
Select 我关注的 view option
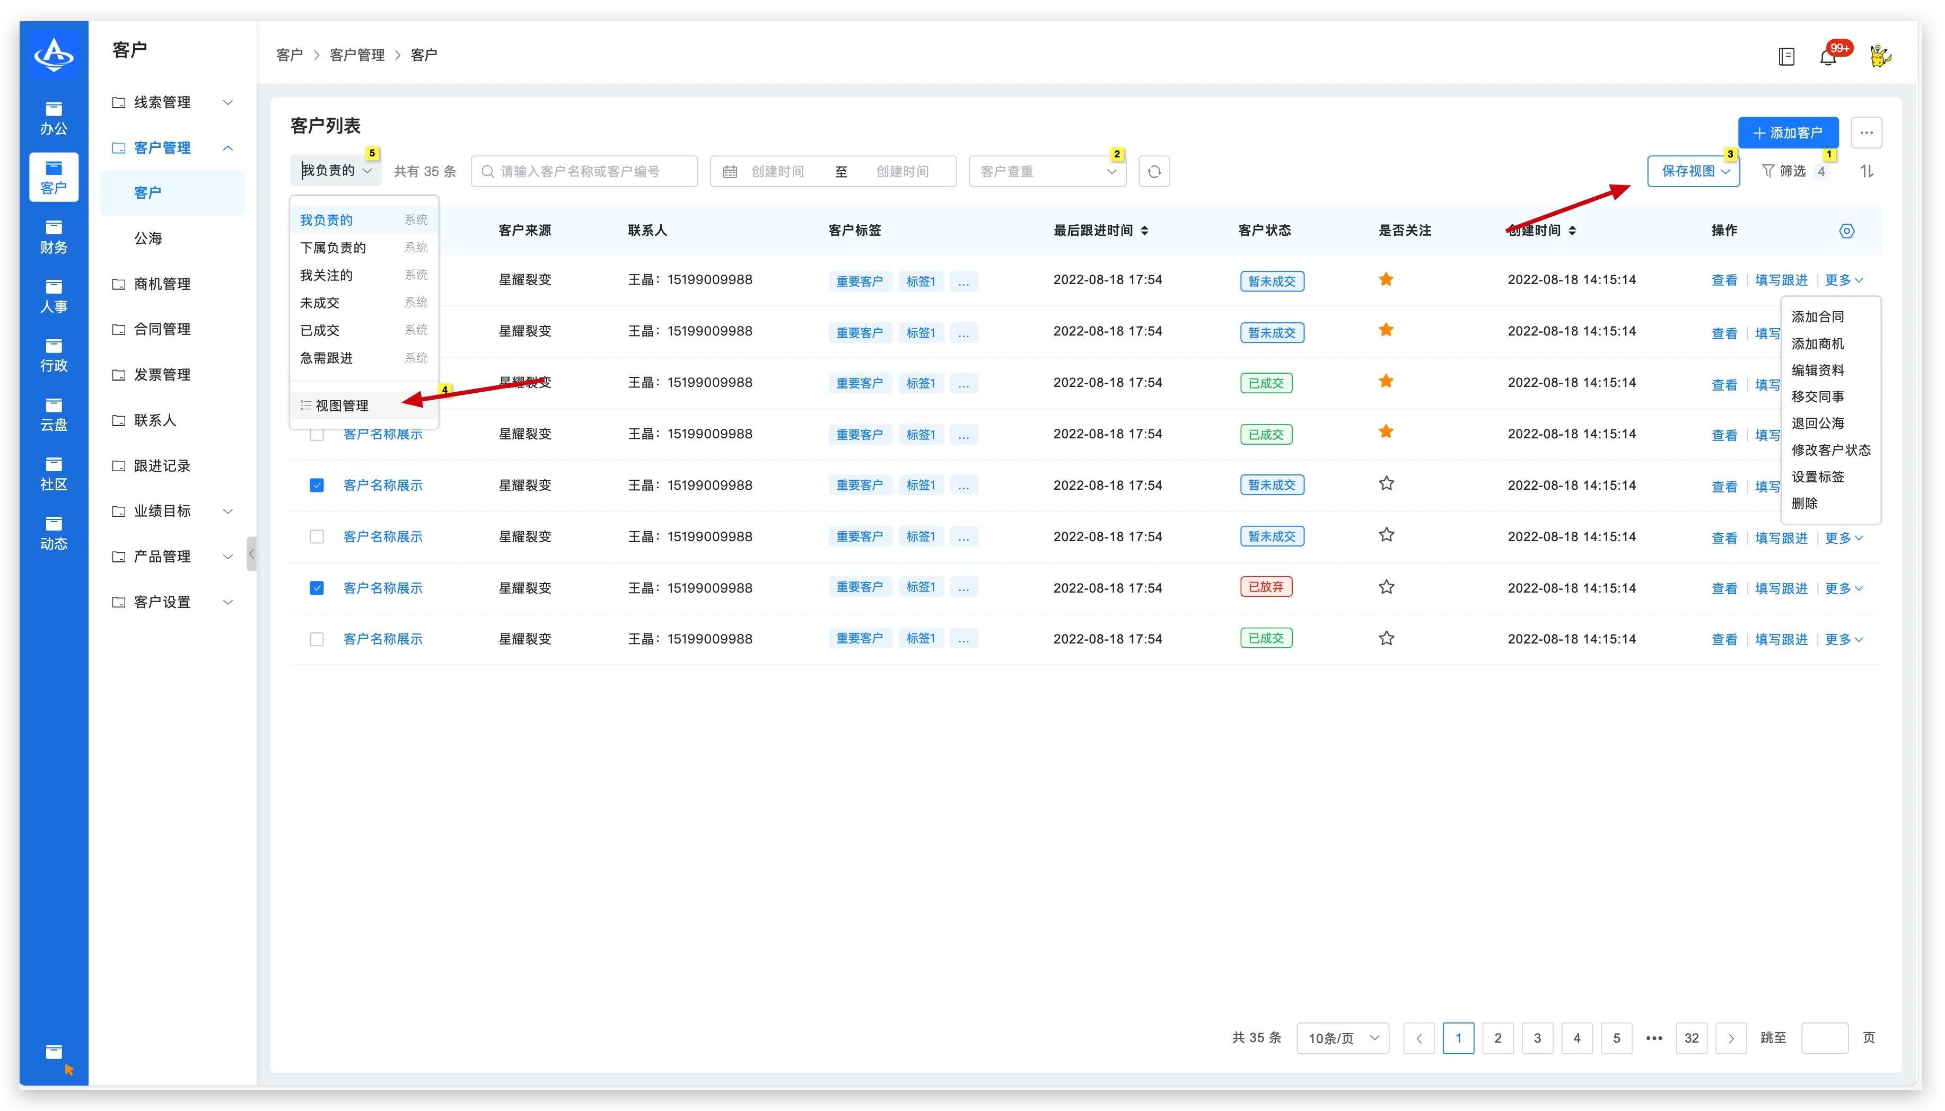[364, 275]
